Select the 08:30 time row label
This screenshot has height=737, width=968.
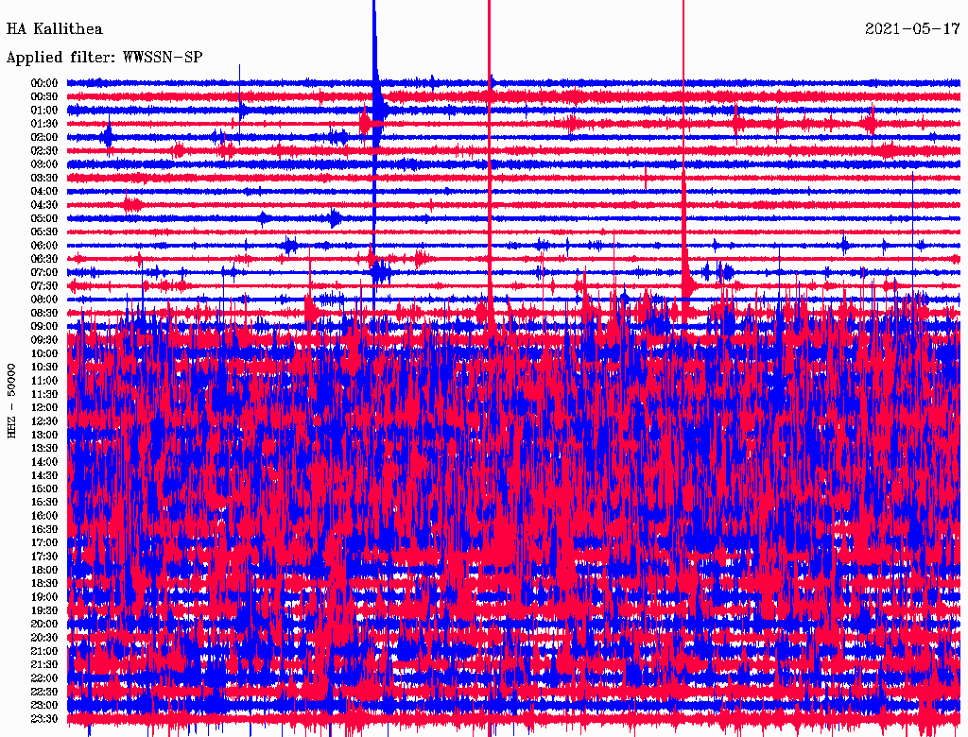point(44,313)
